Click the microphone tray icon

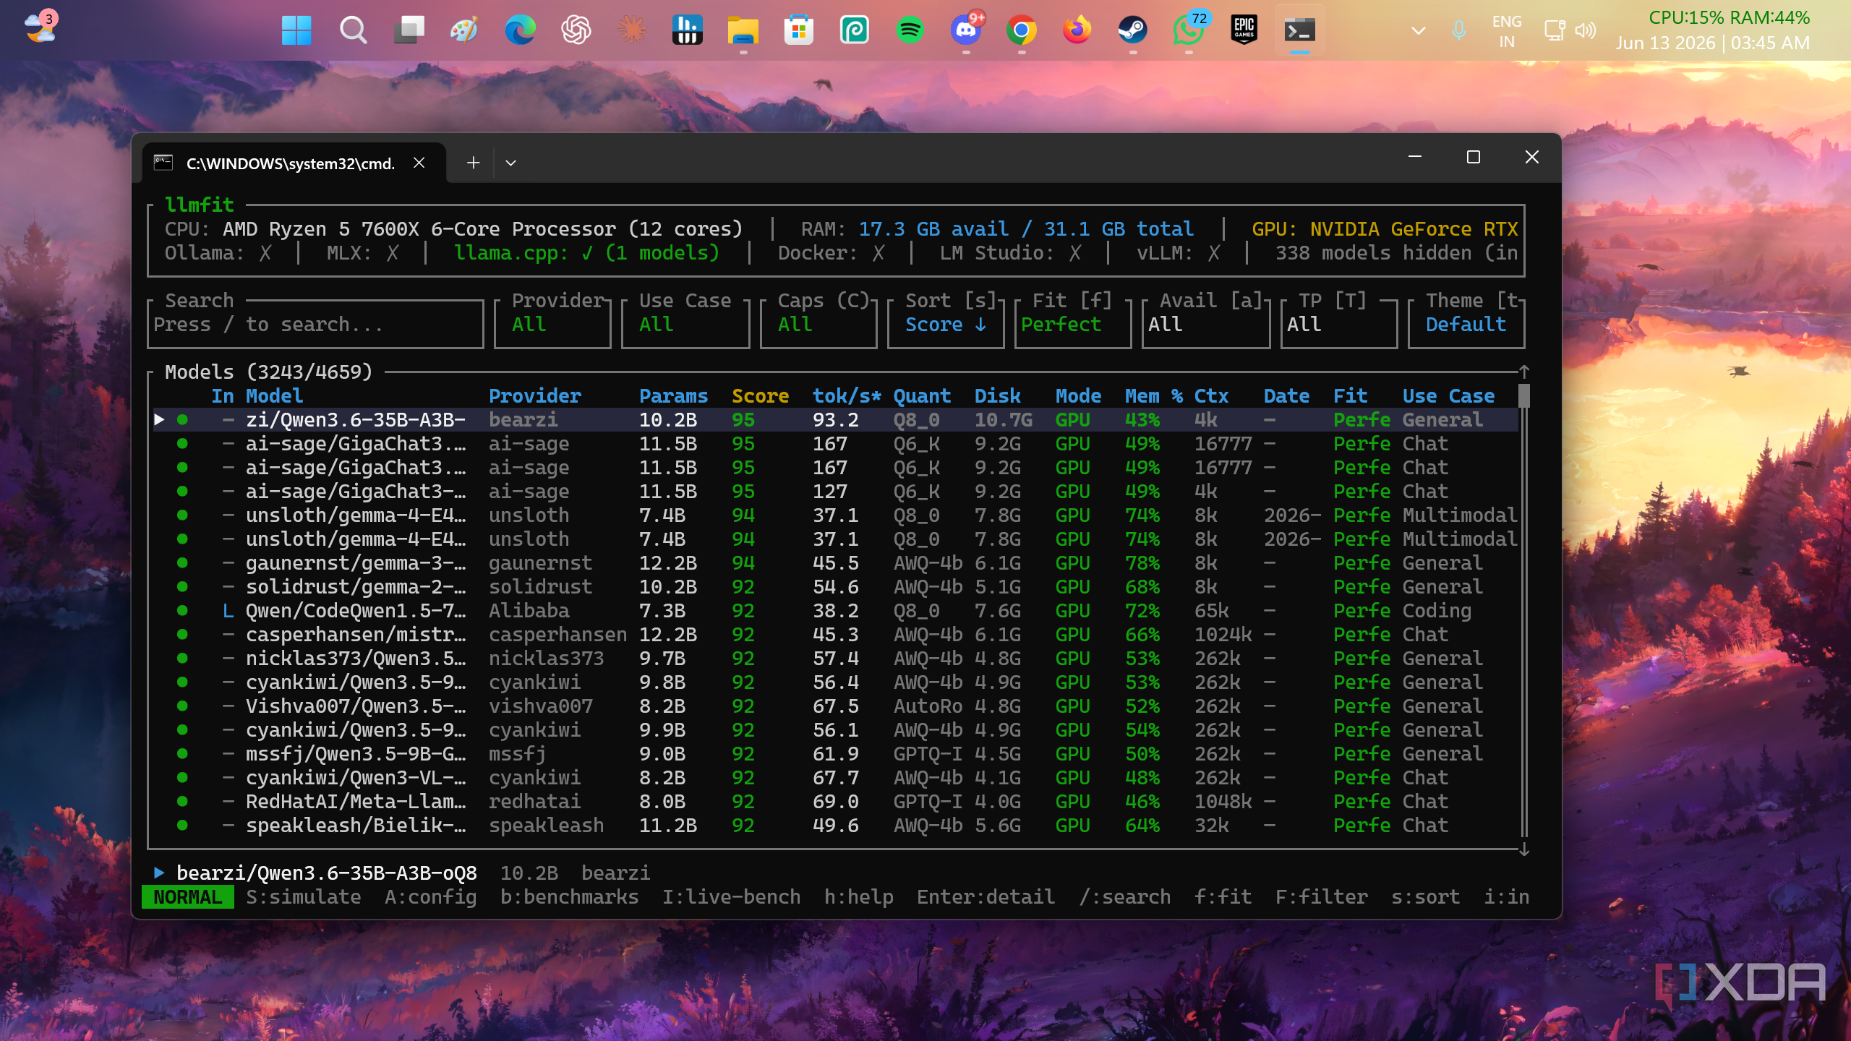[1459, 30]
